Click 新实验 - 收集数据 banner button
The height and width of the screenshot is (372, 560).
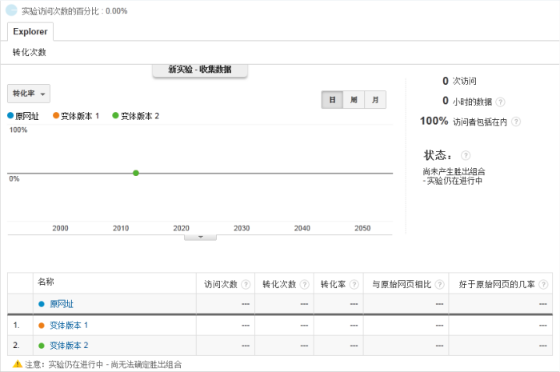200,70
